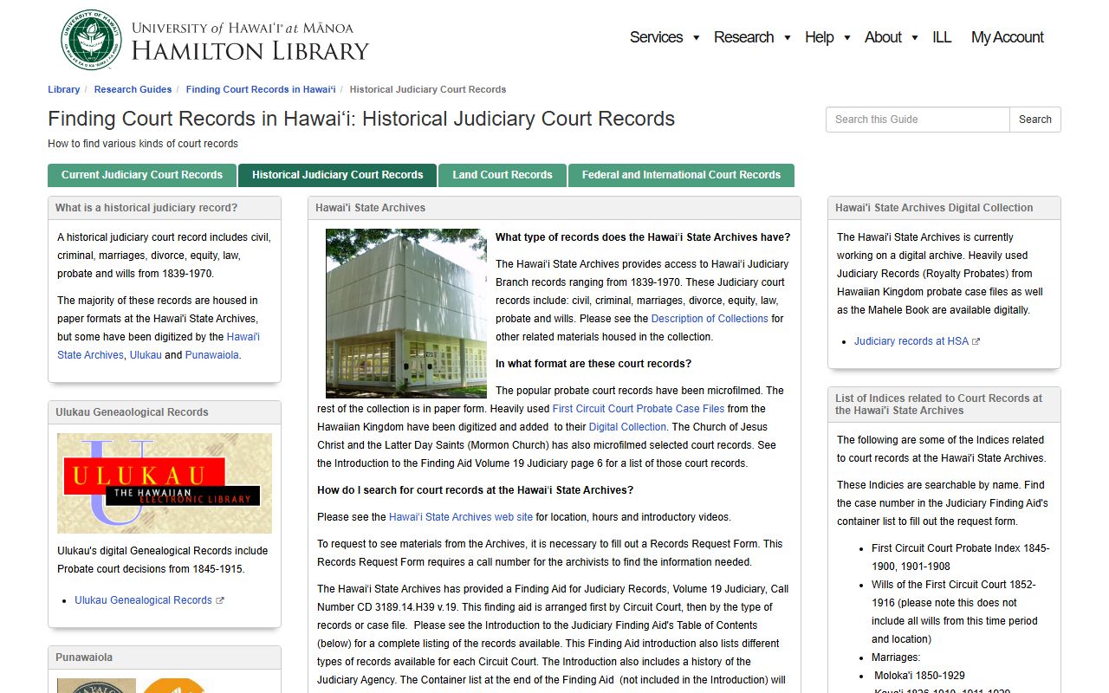The height and width of the screenshot is (693, 1109).
Task: Open the Research menu
Action: tap(743, 37)
